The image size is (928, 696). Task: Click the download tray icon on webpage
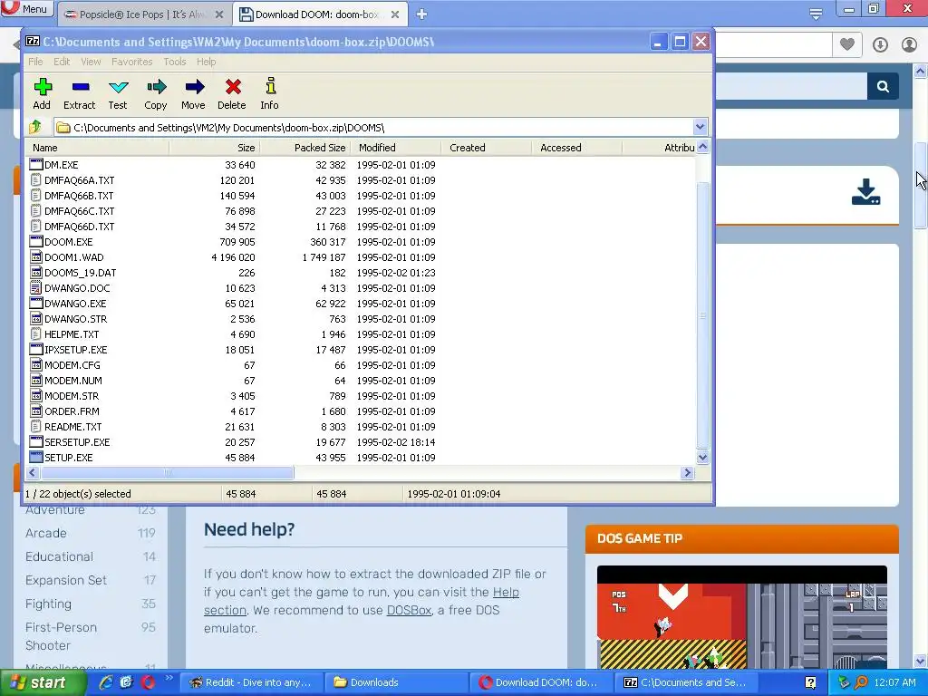tap(865, 192)
